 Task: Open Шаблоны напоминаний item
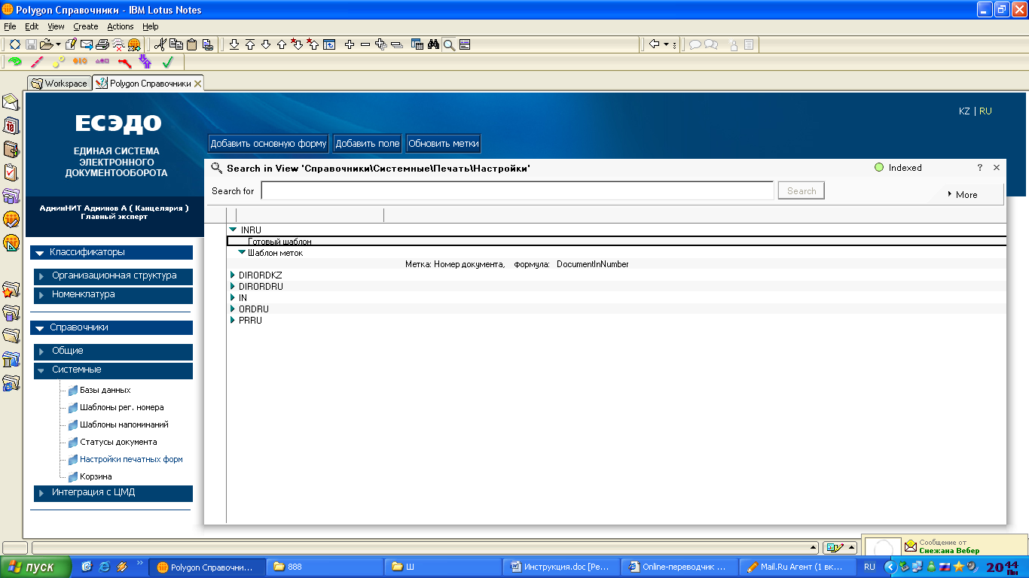[x=124, y=424]
